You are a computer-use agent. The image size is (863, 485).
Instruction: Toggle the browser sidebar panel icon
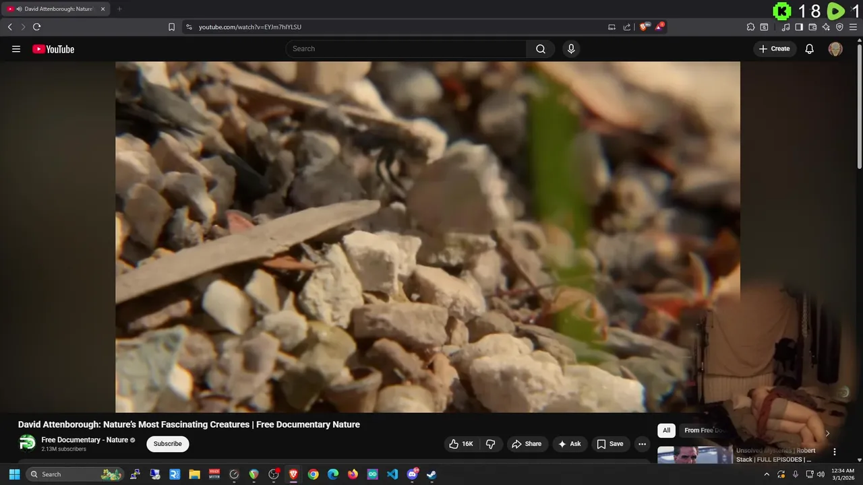799,27
